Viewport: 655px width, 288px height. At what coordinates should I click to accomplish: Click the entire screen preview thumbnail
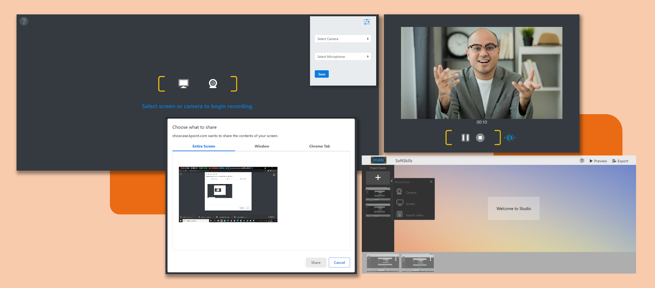click(228, 194)
